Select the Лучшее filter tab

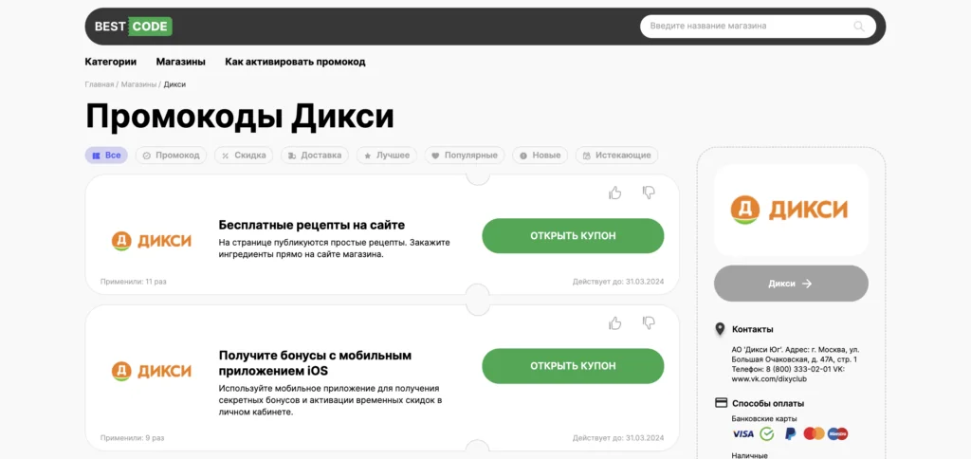pyautogui.click(x=387, y=156)
